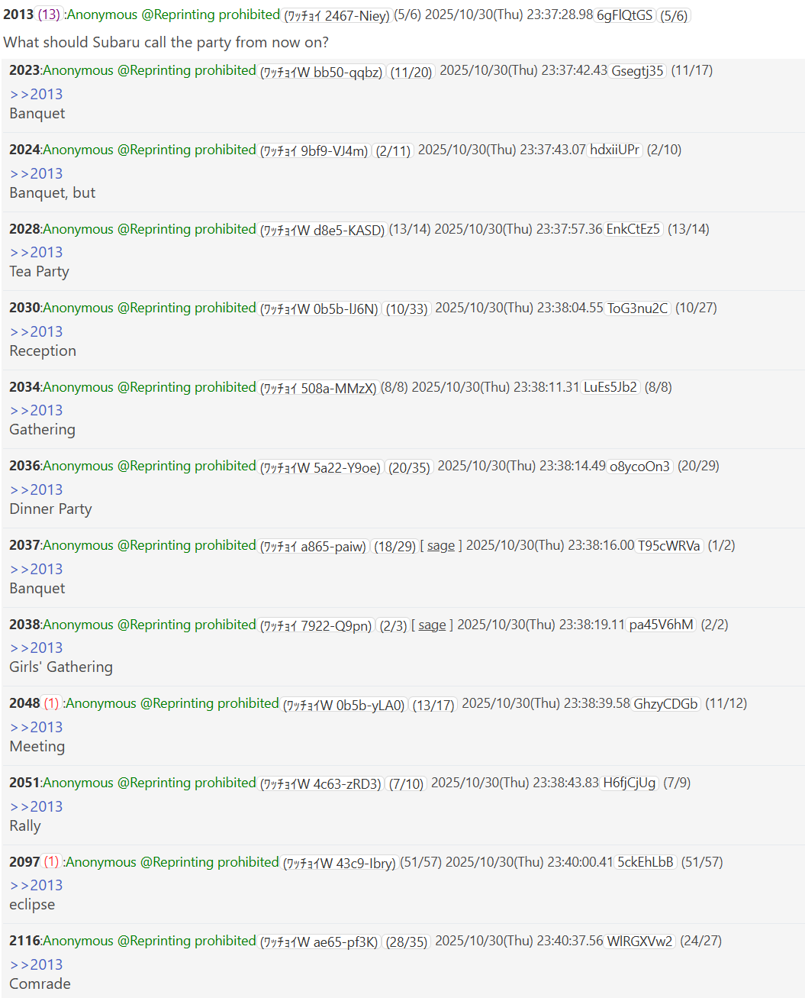The width and height of the screenshot is (805, 998).
Task: Click >>2013 anchor in Comrade post 2116
Action: [x=36, y=964]
